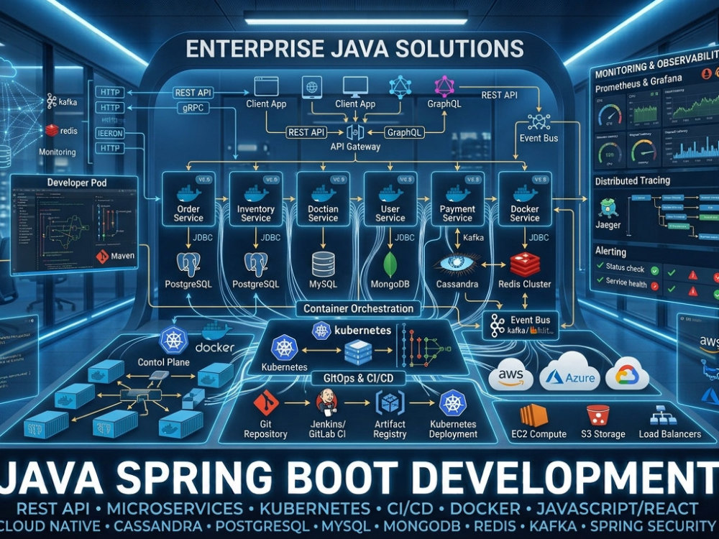This screenshot has height=539, width=719.
Task: Click the red redis stack icon
Action: (x=52, y=131)
